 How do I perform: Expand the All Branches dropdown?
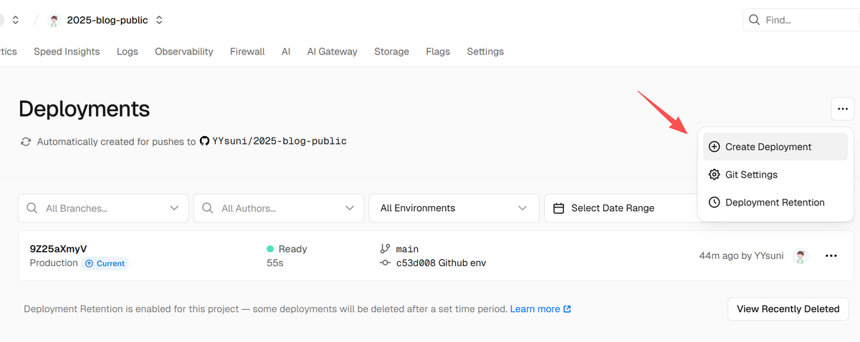point(174,208)
